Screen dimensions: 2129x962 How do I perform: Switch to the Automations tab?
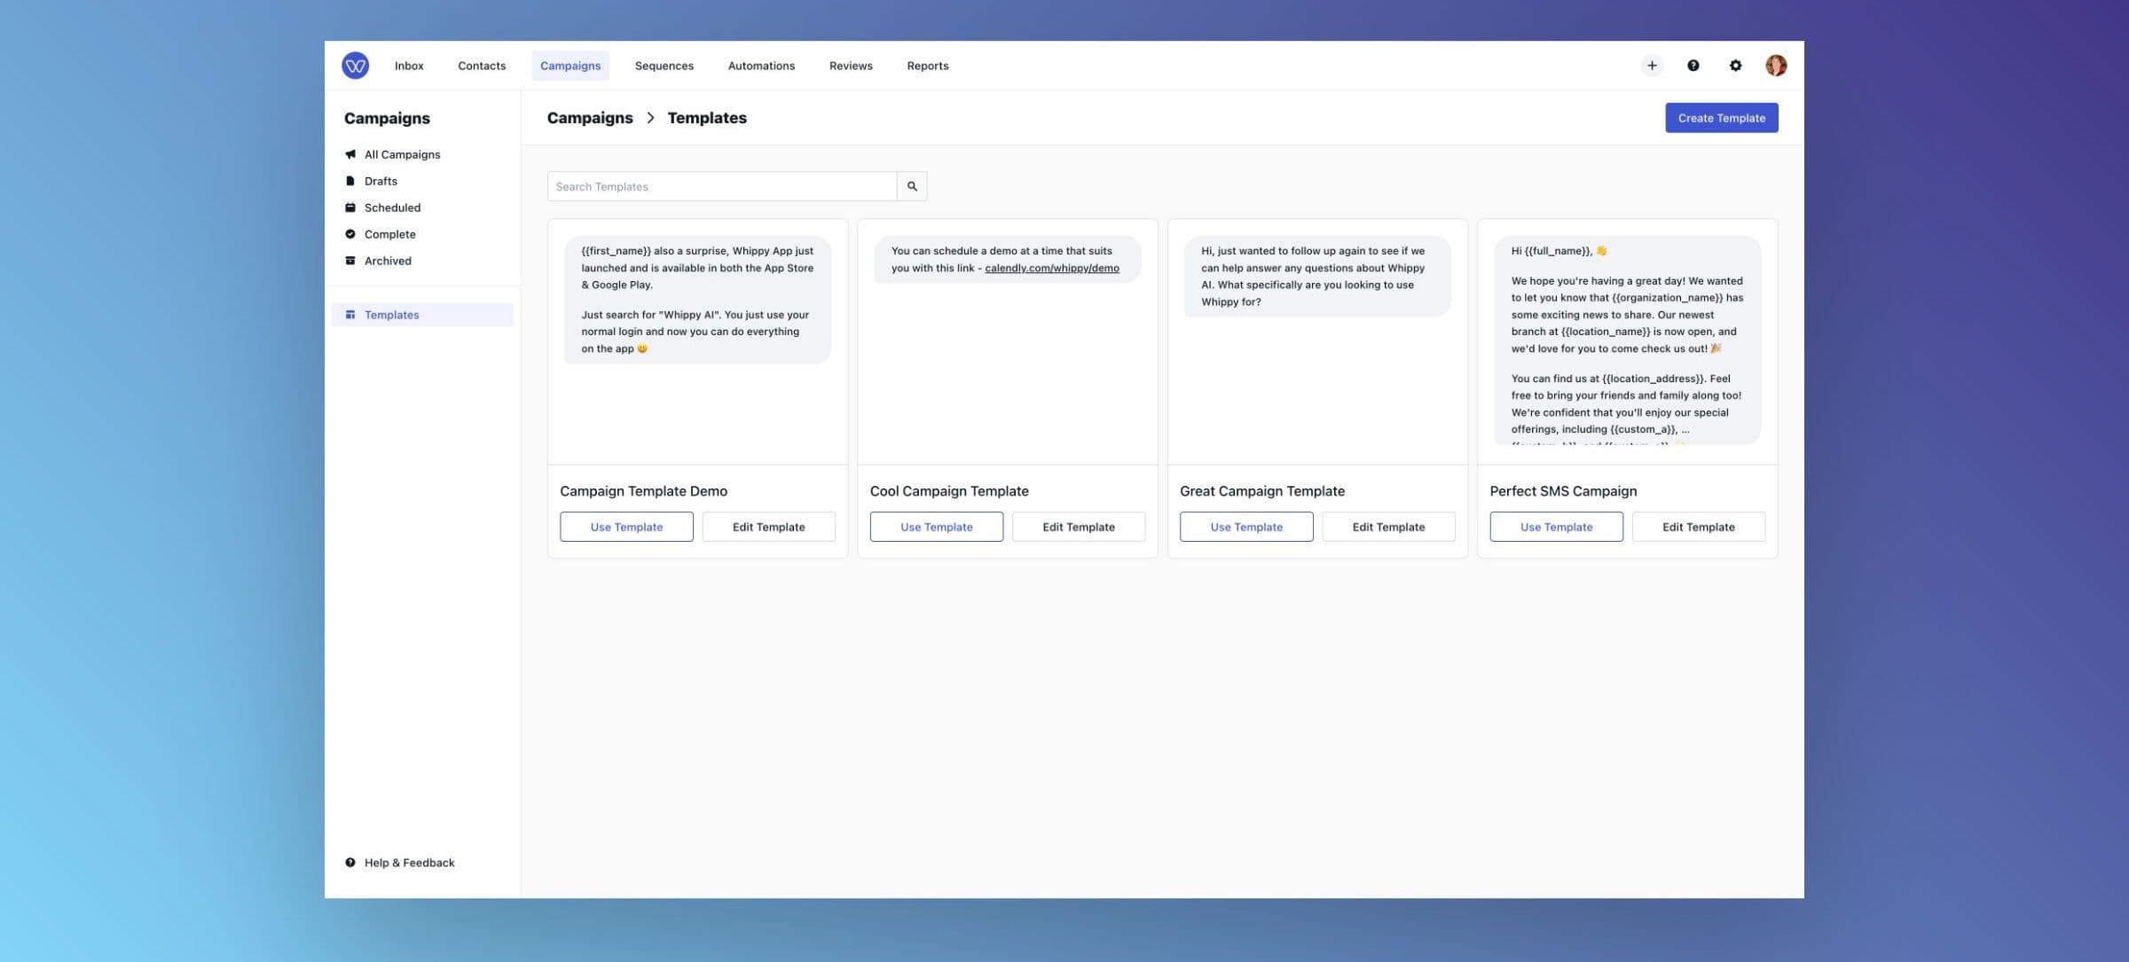click(x=760, y=65)
